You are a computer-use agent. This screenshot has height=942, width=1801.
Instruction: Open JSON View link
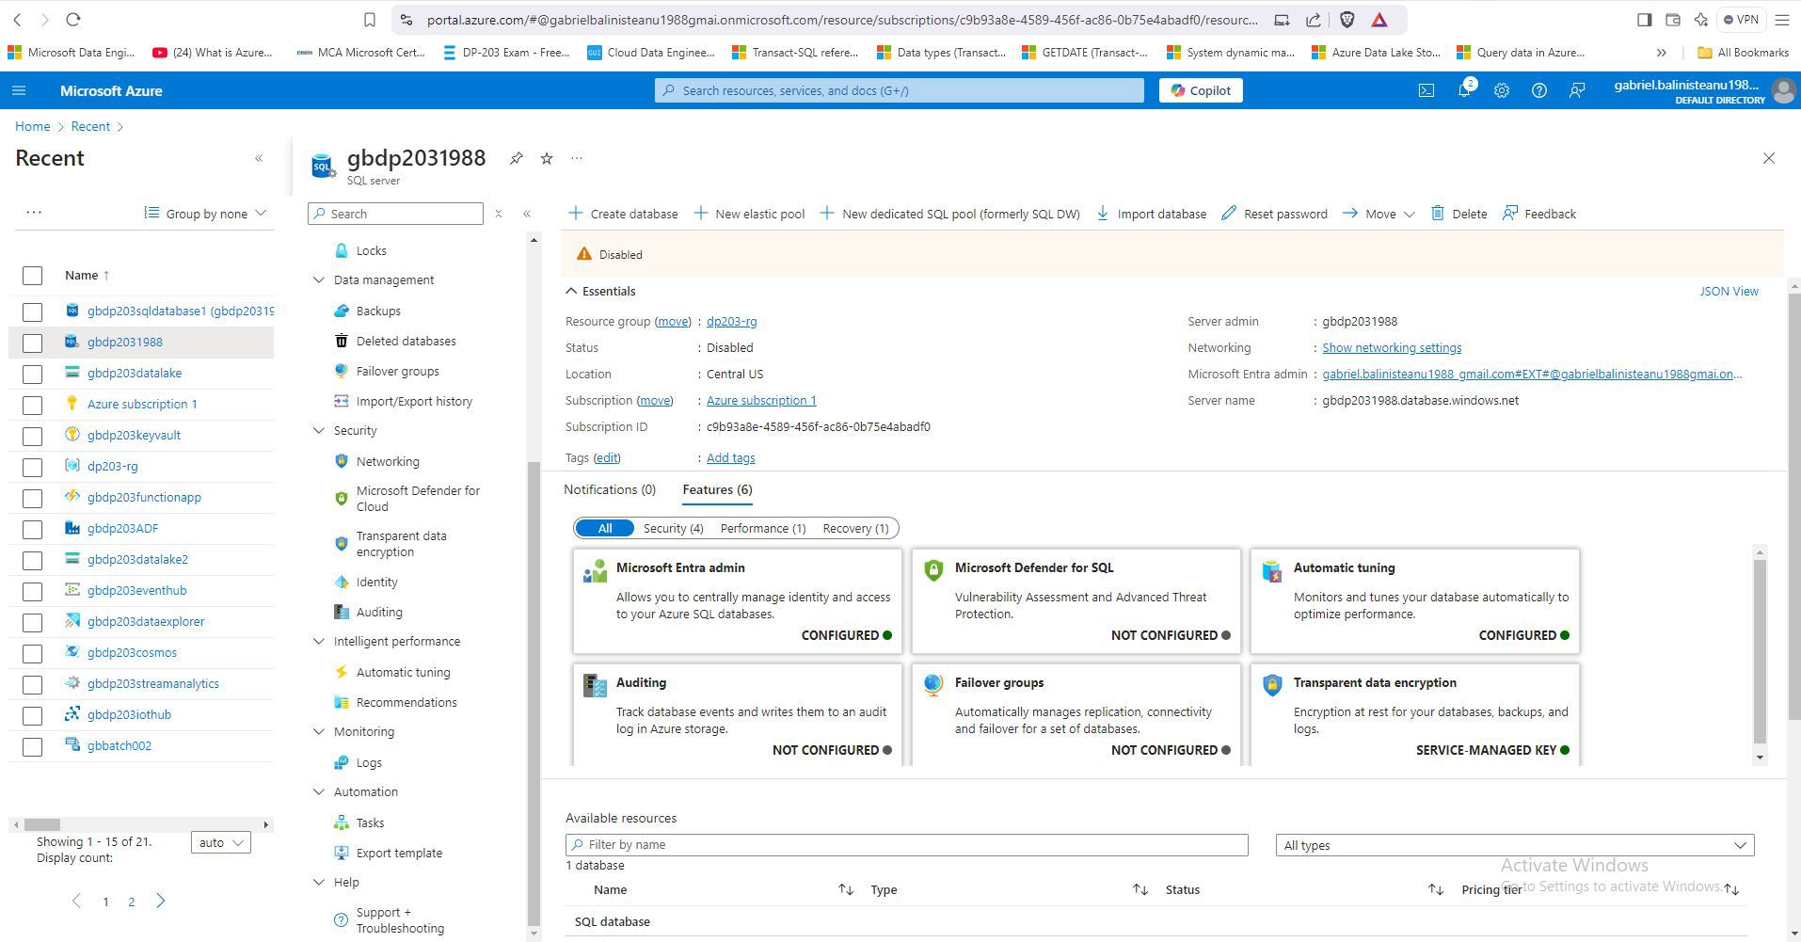(x=1729, y=291)
